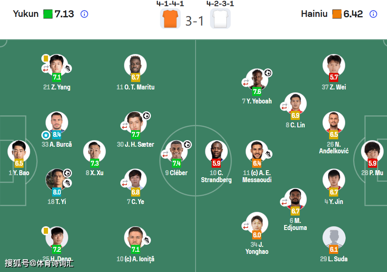Click the substitution arrows on J. Yonghao

tap(245, 226)
